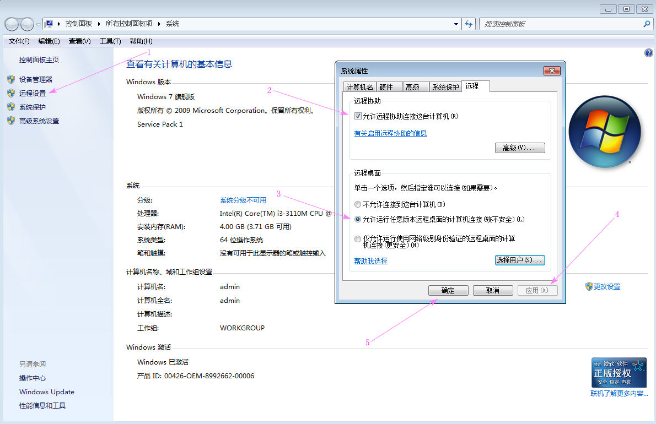Viewport: 656px width, 424px height.
Task: Click the refresh icon in the address bar
Action: tap(468, 24)
